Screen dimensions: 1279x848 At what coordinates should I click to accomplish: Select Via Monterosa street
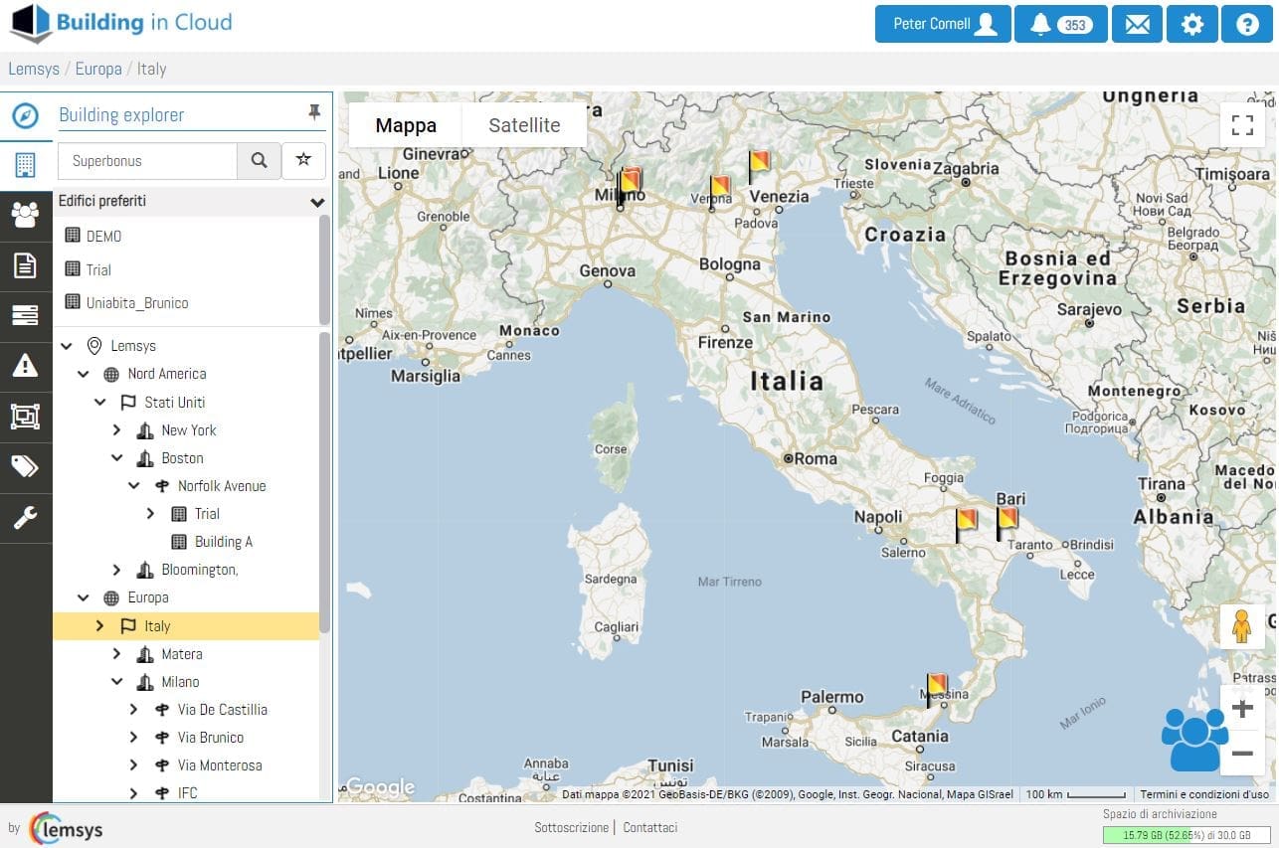click(x=220, y=765)
